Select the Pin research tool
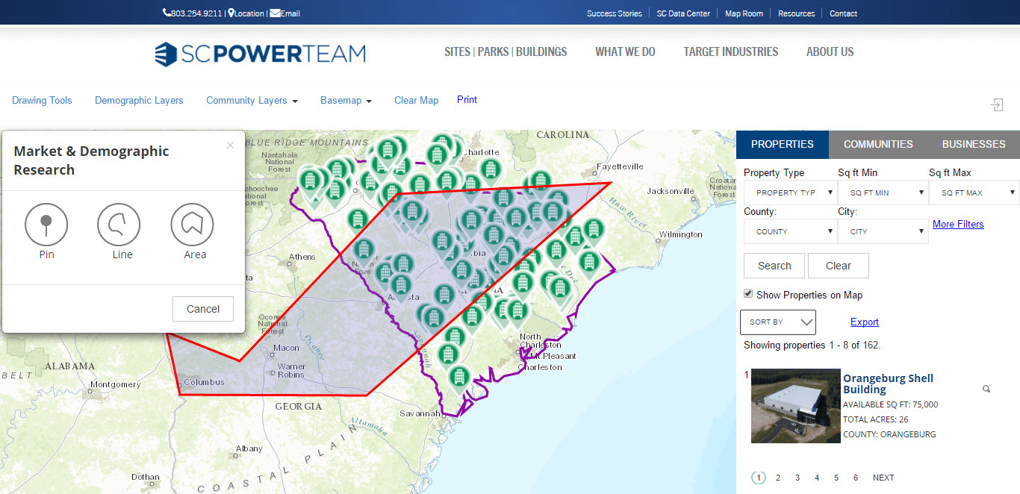Image resolution: width=1020 pixels, height=494 pixels. point(46,225)
